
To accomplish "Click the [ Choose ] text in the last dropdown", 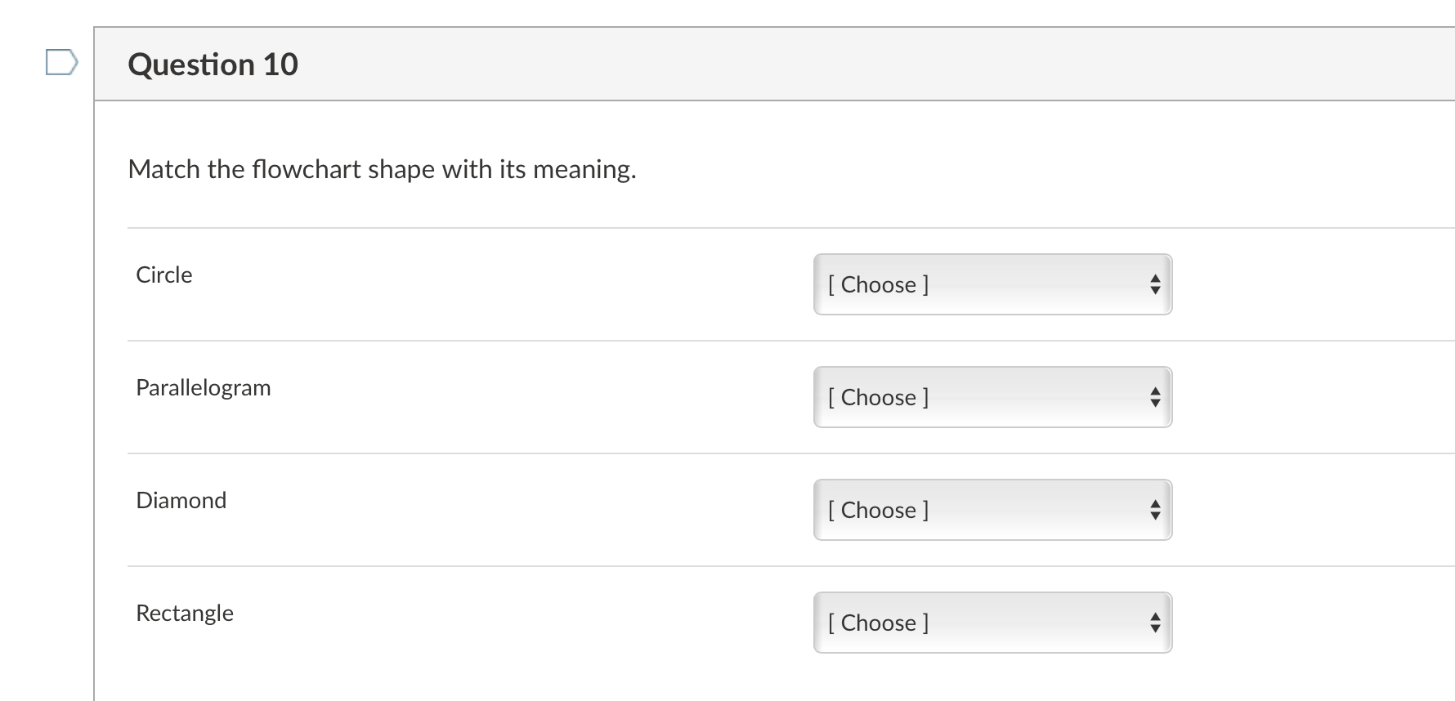I will coord(878,623).
